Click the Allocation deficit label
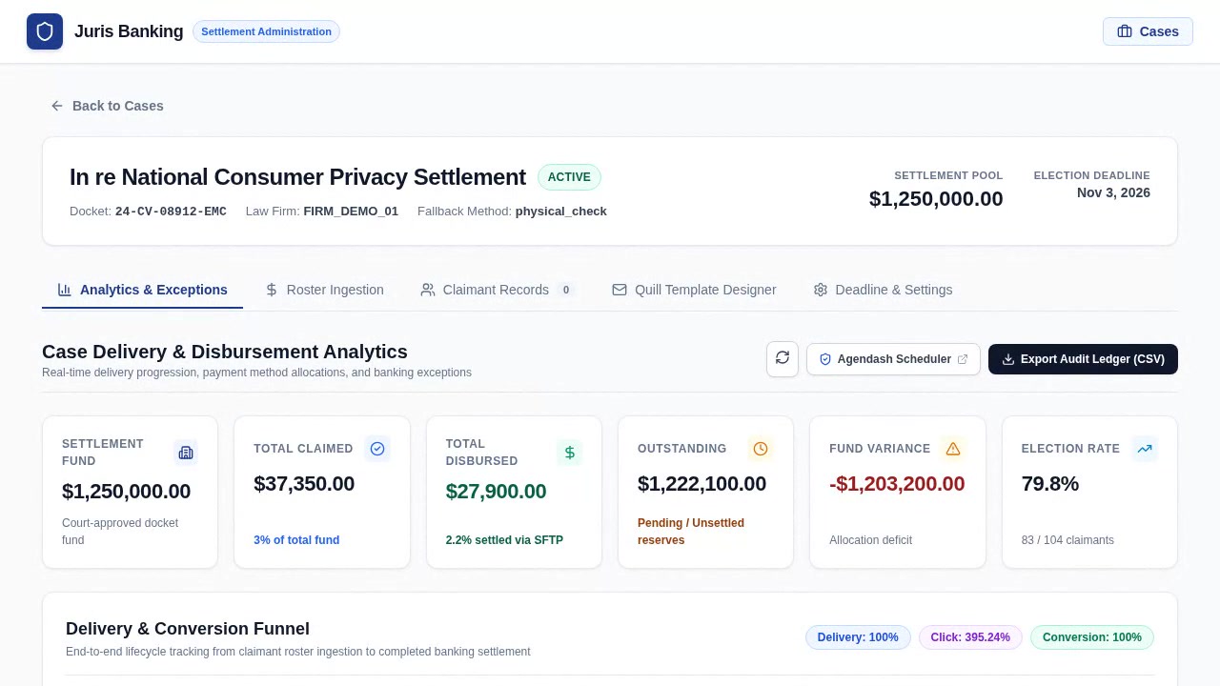This screenshot has width=1220, height=686. pos(871,540)
